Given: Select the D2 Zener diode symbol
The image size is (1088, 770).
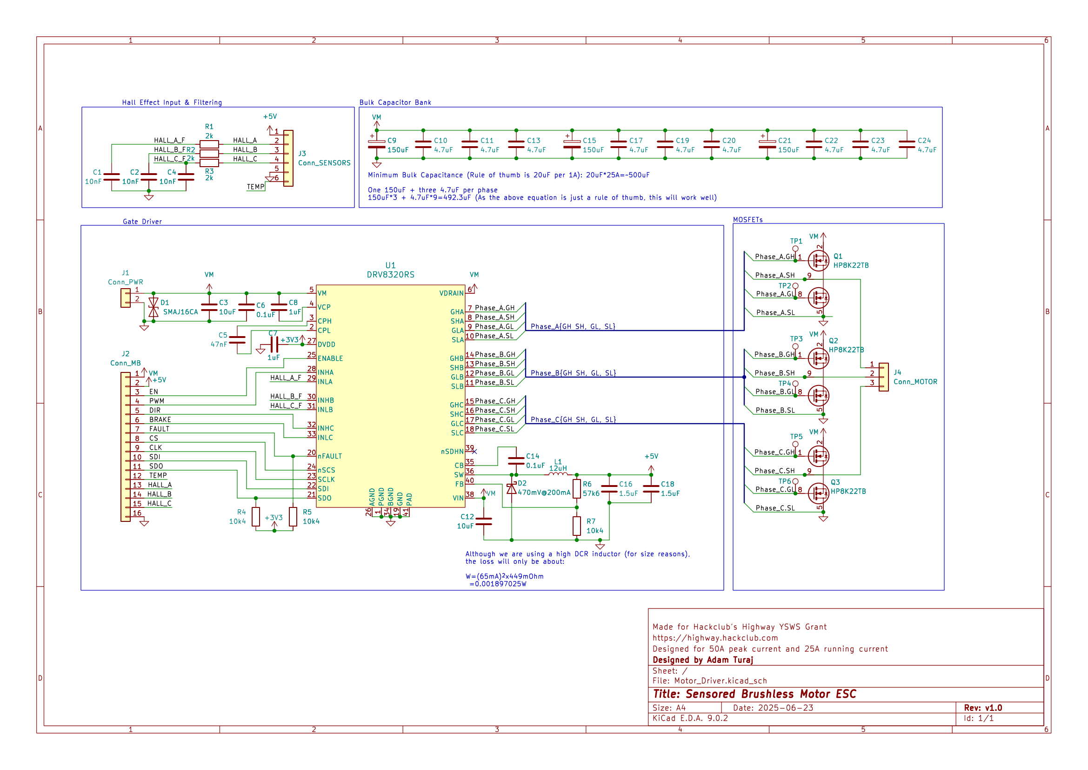Looking at the screenshot, I should coord(512,489).
